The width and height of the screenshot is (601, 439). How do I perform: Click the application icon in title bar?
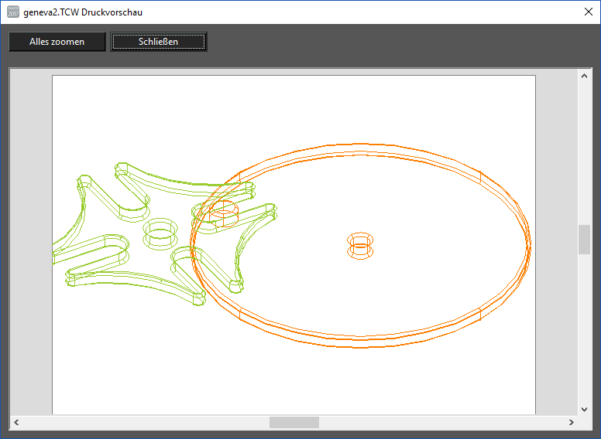(x=12, y=12)
